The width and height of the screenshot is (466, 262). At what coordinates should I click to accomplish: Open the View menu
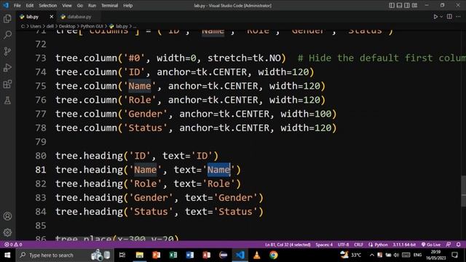coord(67,5)
